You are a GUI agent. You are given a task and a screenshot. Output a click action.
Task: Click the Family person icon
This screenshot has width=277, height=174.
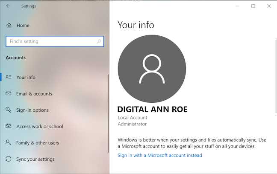8,142
